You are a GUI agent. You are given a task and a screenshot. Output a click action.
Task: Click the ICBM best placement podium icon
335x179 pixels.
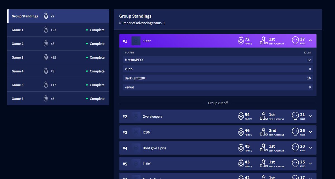tap(264, 132)
